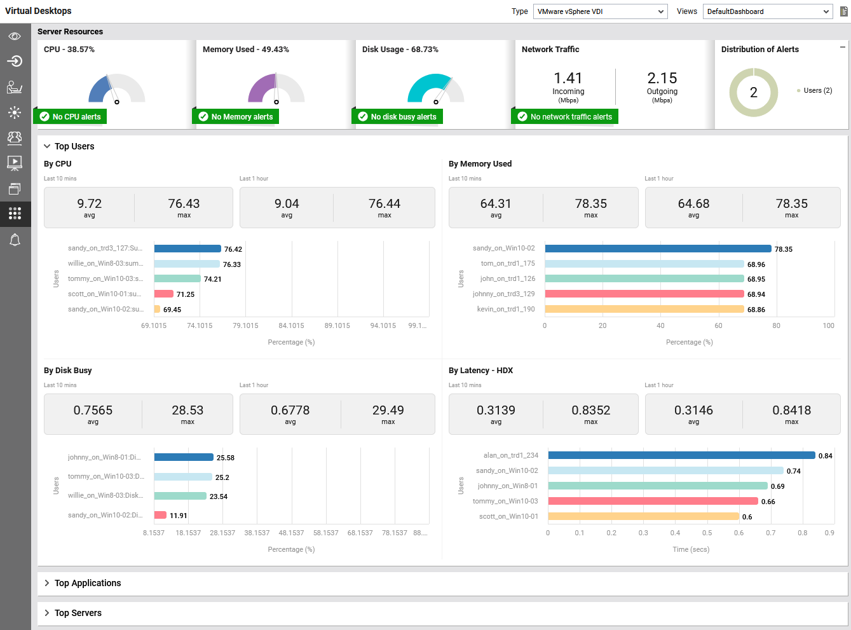Click the presentation screen play icon
The height and width of the screenshot is (630, 851).
coord(15,163)
